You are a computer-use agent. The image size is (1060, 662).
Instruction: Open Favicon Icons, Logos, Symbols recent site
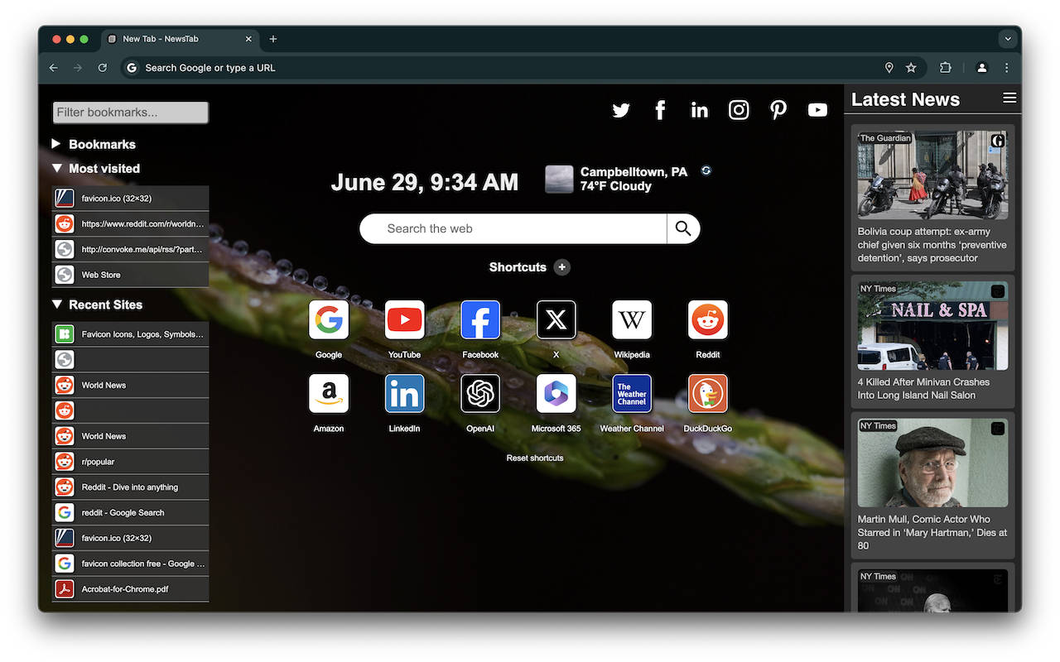[x=130, y=334]
